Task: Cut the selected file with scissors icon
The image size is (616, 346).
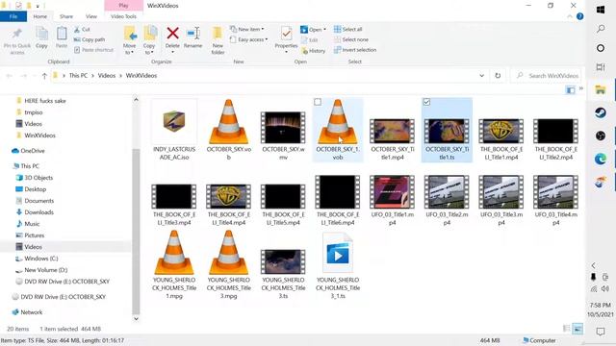Action: [82, 30]
